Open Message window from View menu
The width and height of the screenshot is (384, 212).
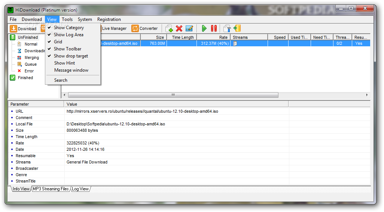73,70
